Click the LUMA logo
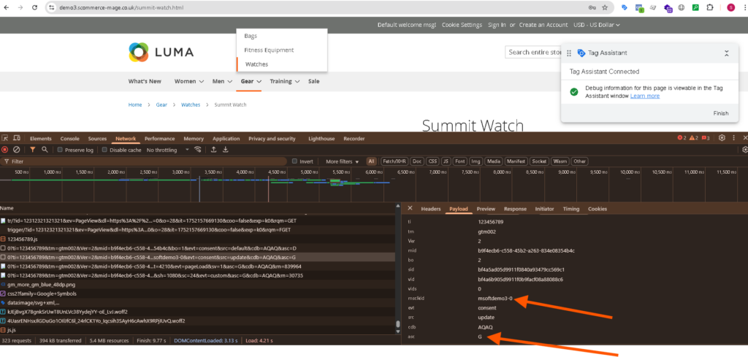Image resolution: width=748 pixels, height=357 pixels. coord(161,52)
